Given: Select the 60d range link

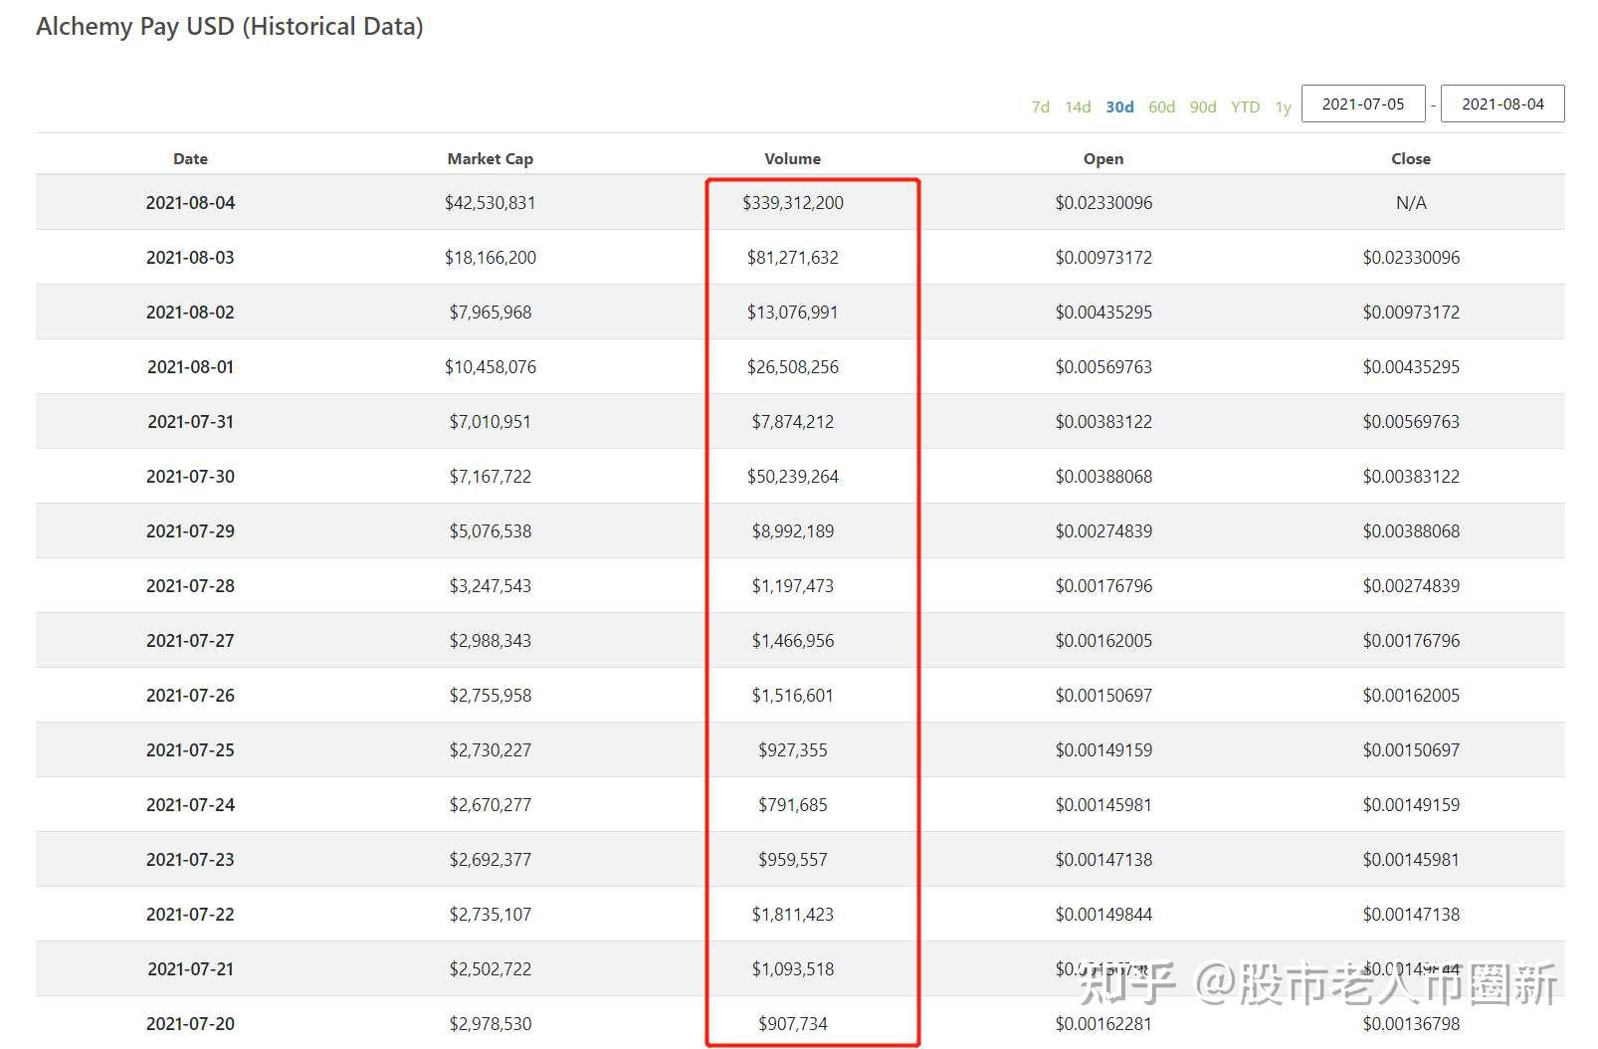Looking at the screenshot, I should pyautogui.click(x=1161, y=106).
